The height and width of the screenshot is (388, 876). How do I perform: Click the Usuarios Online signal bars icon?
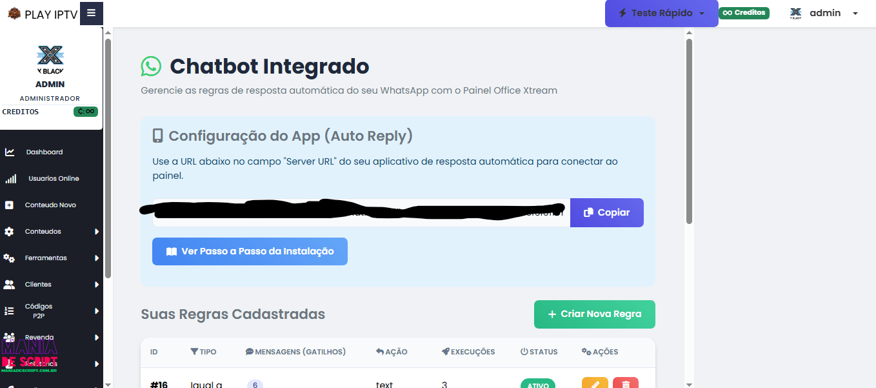pyautogui.click(x=11, y=179)
